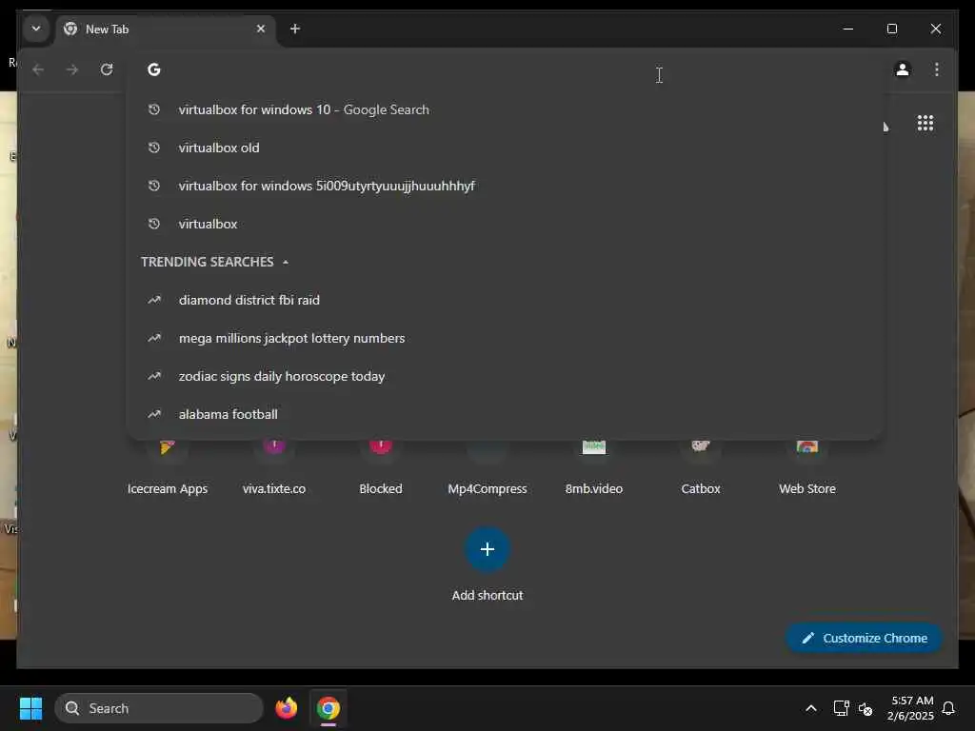975x731 pixels.
Task: Open Firefox from the taskbar
Action: [287, 708]
